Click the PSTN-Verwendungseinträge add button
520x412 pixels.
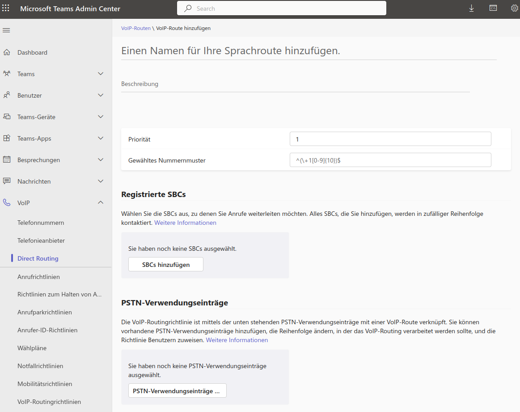coord(177,391)
